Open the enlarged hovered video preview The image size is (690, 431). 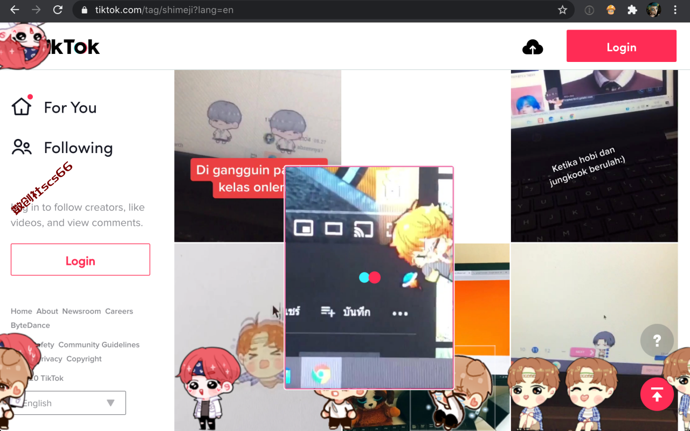(369, 277)
